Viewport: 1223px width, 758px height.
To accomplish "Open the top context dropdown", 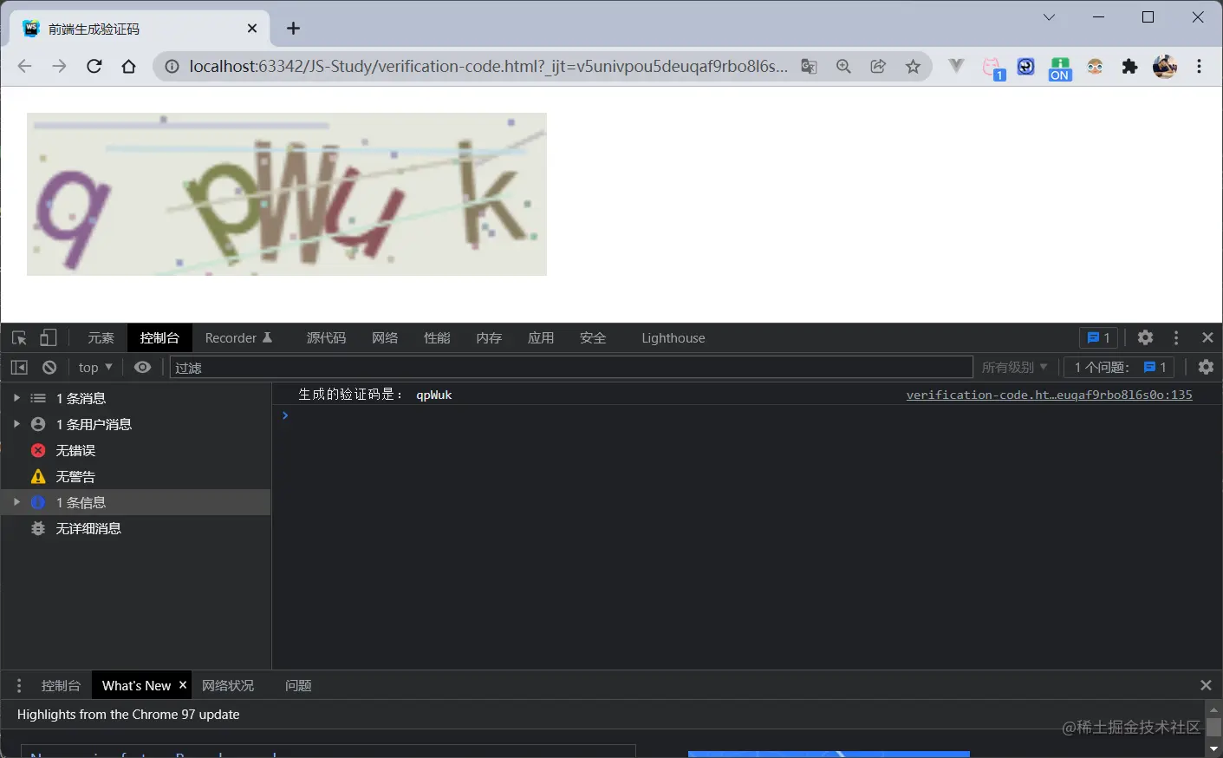I will [x=95, y=368].
